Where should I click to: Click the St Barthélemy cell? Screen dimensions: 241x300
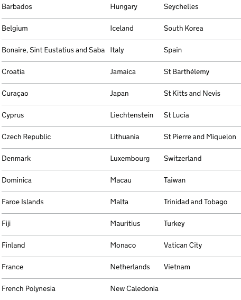(x=187, y=72)
